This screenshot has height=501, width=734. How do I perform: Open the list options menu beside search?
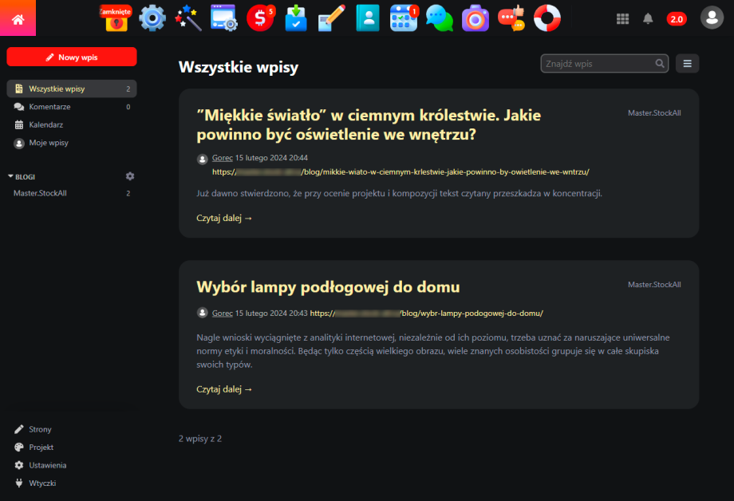687,64
